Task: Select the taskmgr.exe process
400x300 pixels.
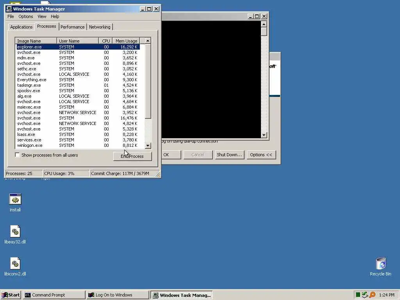Action: point(78,85)
